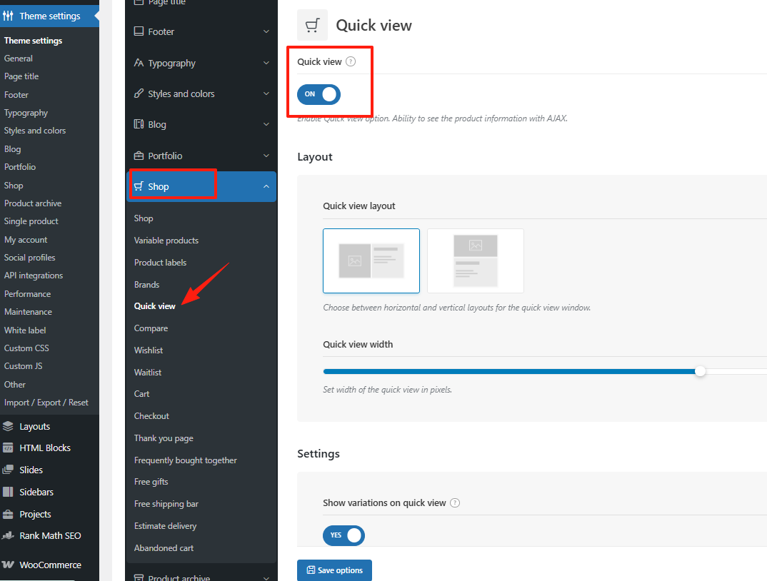Collapse the Shop section chevron
Image resolution: width=767 pixels, height=581 pixels.
tap(266, 186)
